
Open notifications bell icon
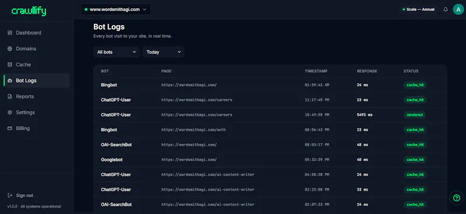tap(446, 9)
